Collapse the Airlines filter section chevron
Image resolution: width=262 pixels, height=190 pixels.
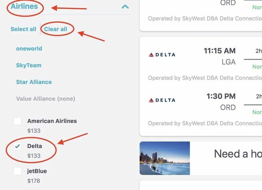(125, 6)
